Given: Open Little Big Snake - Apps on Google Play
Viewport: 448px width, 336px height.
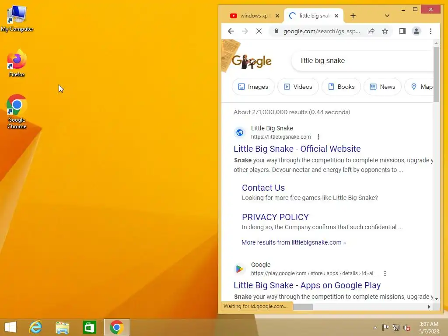Looking at the screenshot, I should [x=307, y=285].
